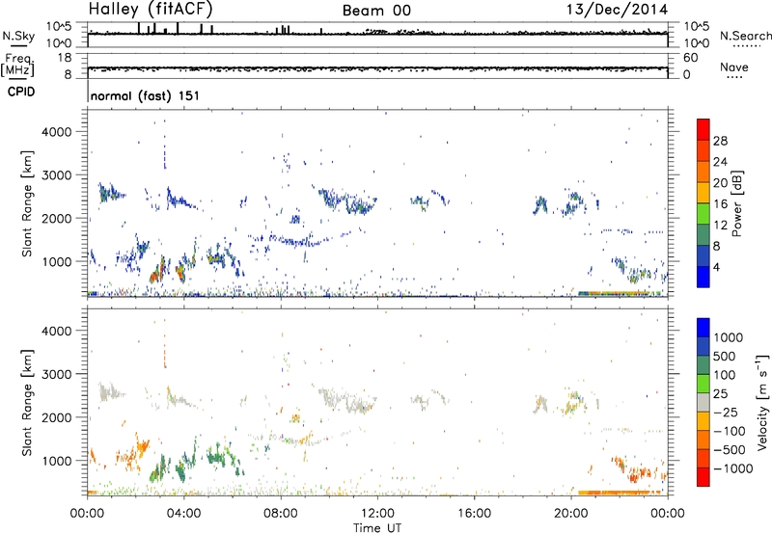Click the N.Sky axis label
The width and height of the screenshot is (772, 534).
18,36
